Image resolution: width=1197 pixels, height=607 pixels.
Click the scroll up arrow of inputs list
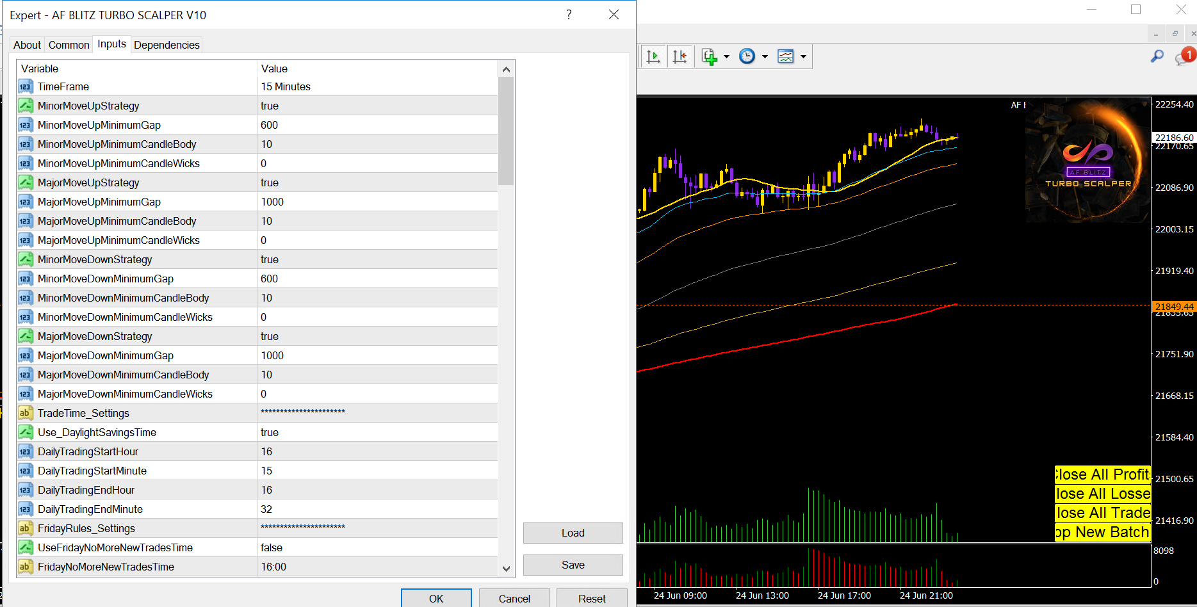click(x=506, y=69)
